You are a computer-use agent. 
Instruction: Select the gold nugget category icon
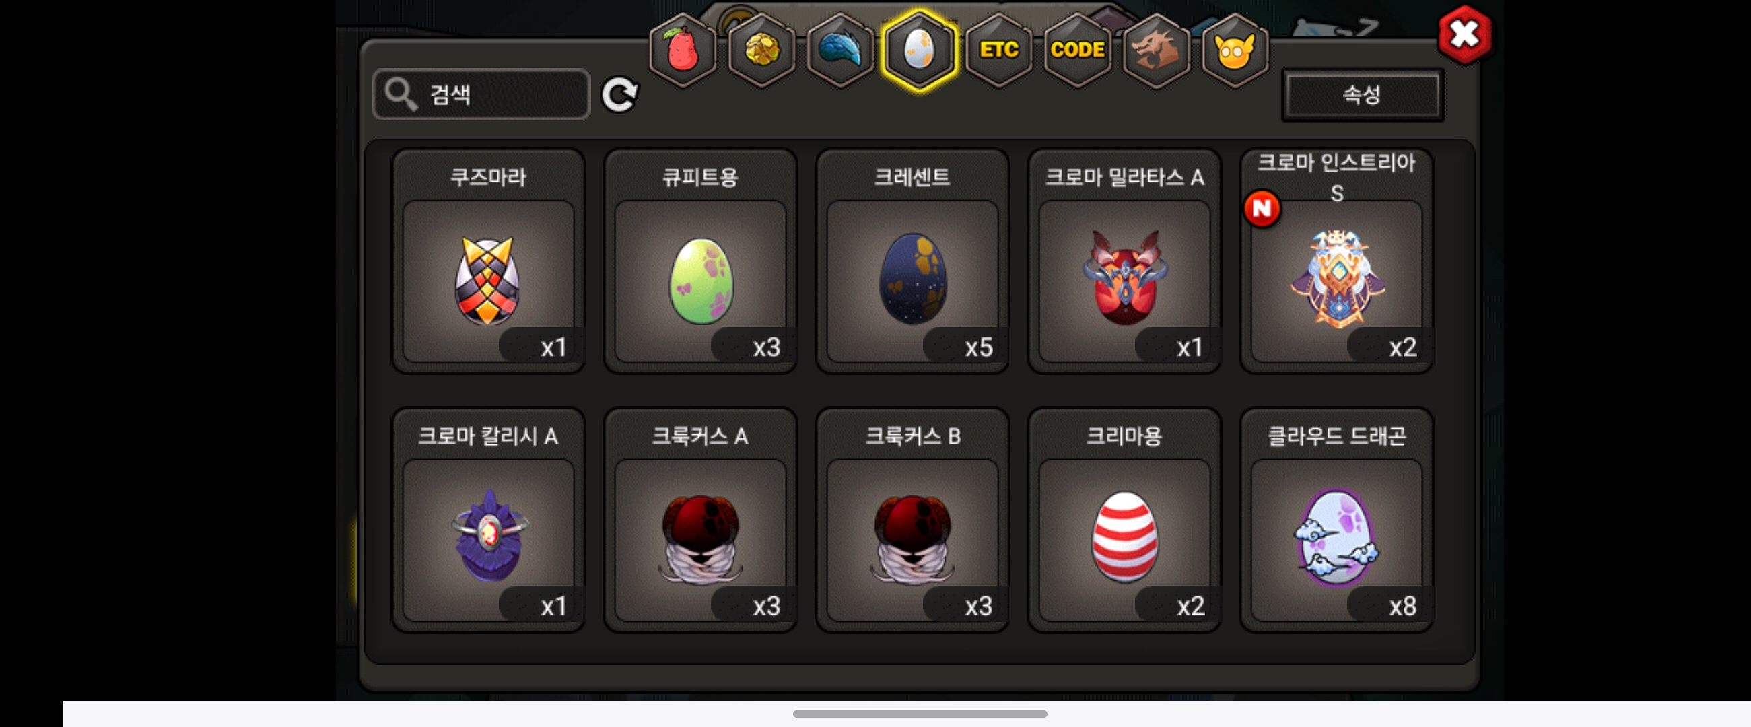click(761, 50)
